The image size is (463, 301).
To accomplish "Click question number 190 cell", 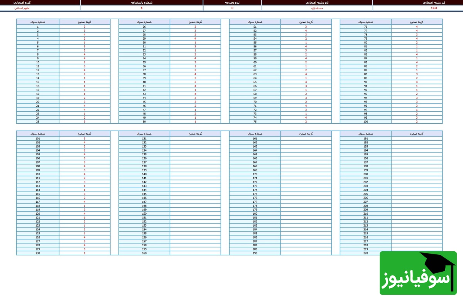I will pyautogui.click(x=255, y=253).
